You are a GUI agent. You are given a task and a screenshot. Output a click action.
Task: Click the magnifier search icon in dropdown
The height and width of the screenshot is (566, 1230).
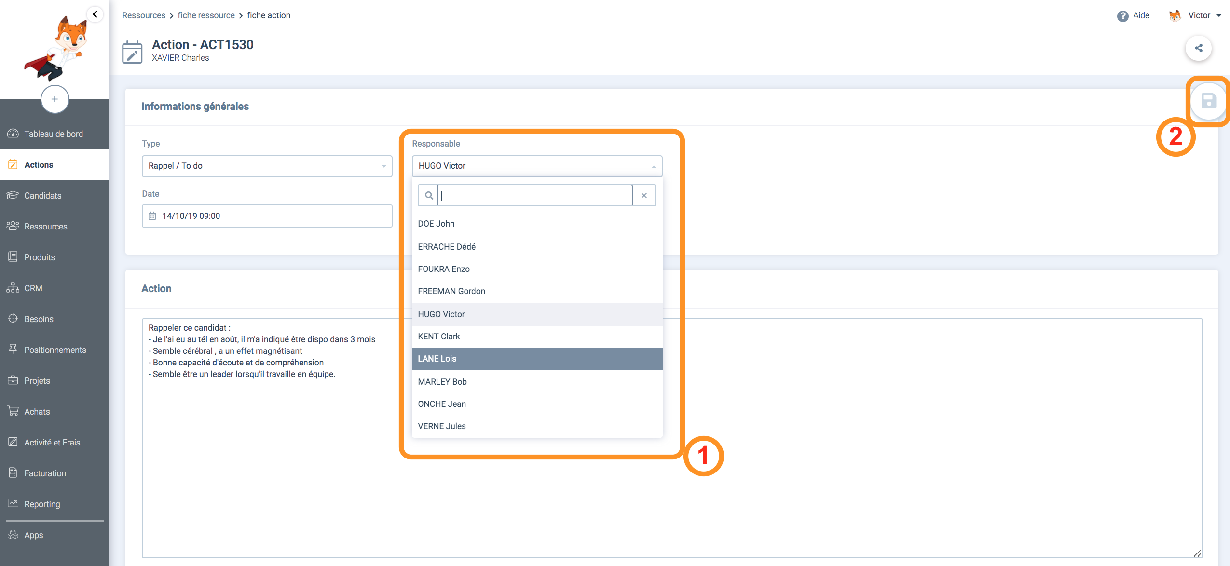tap(428, 195)
